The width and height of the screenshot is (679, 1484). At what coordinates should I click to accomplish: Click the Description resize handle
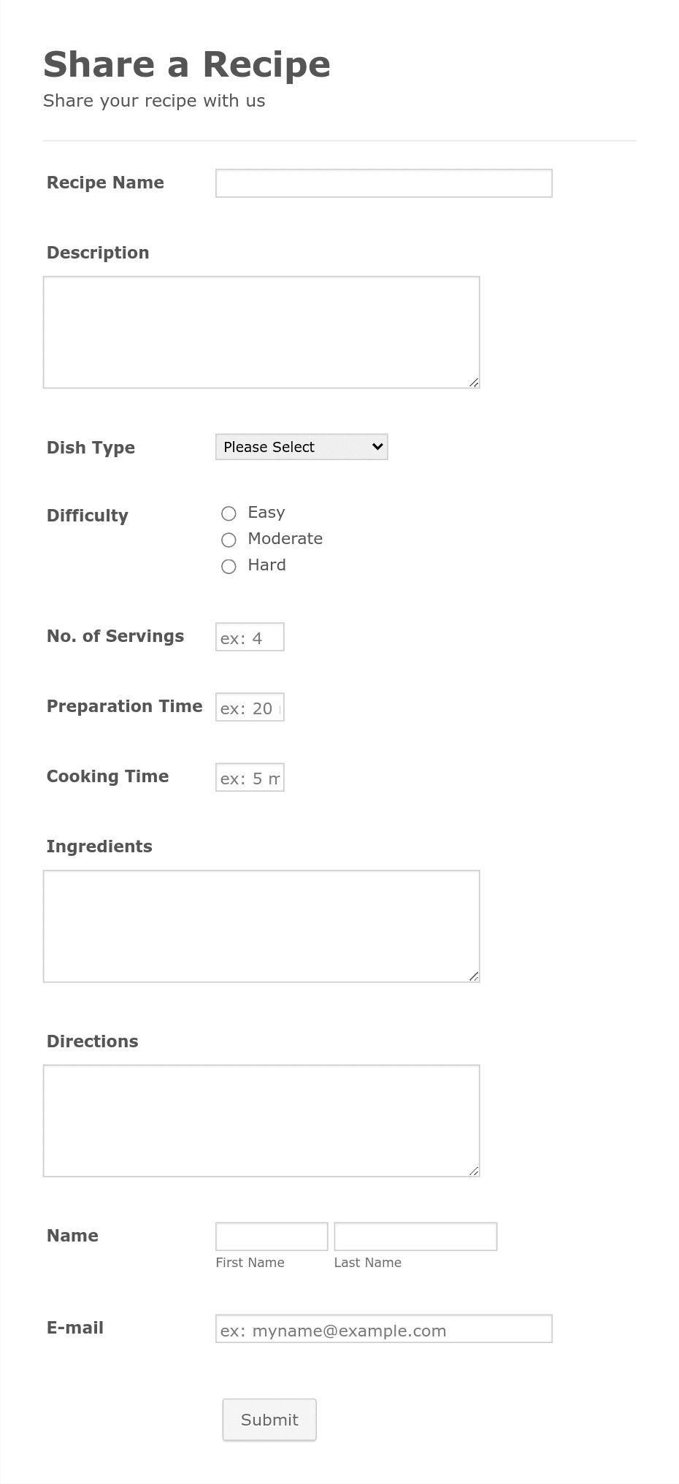(x=475, y=382)
